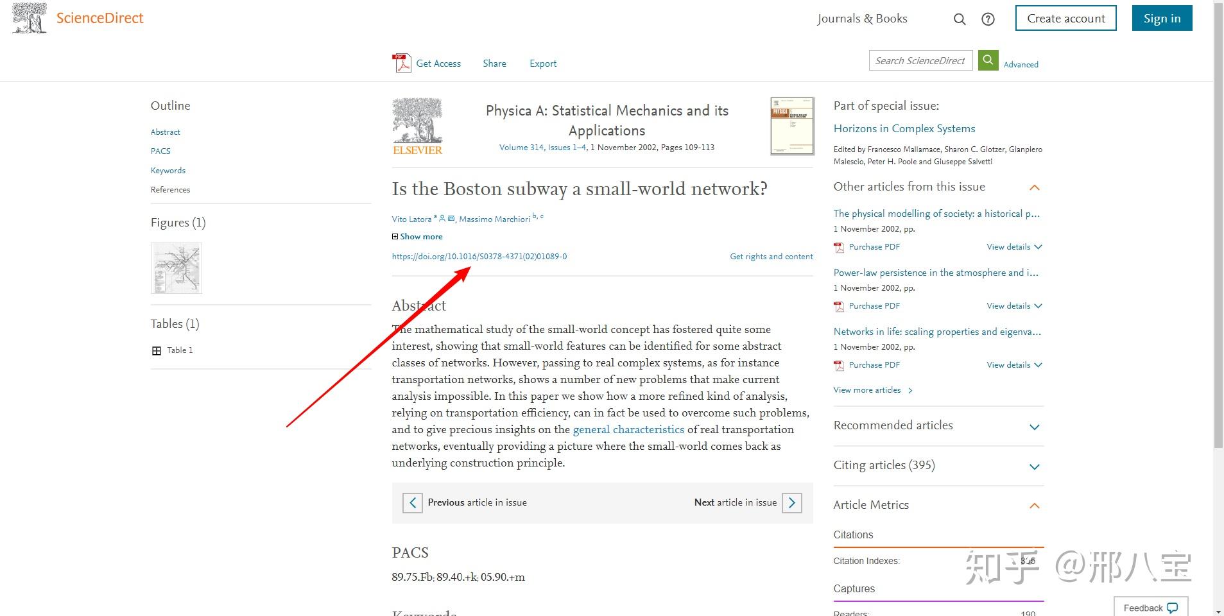This screenshot has width=1224, height=616.
Task: Click Share in the article toolbar
Action: tap(494, 64)
